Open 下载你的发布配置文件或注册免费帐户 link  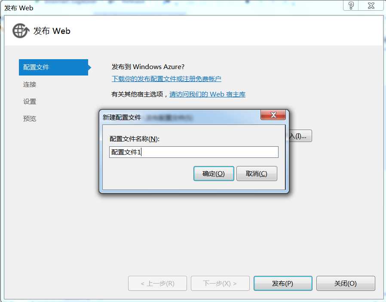click(x=166, y=79)
